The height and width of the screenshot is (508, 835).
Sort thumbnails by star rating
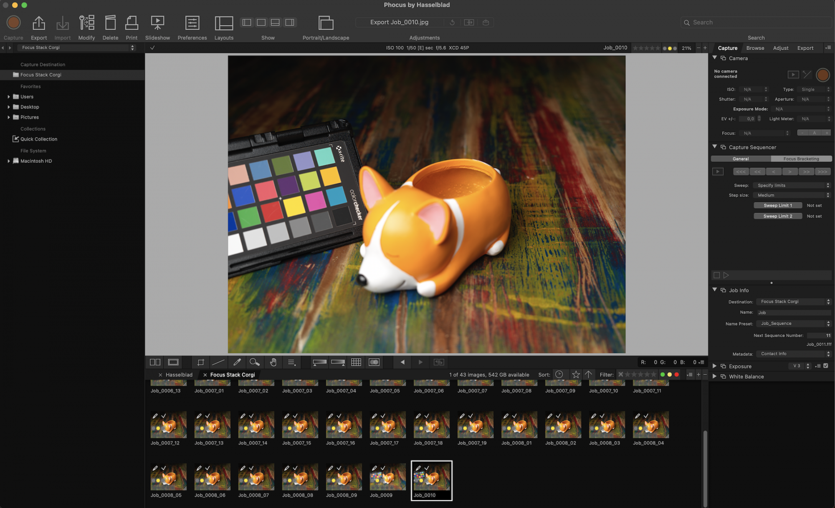point(576,375)
